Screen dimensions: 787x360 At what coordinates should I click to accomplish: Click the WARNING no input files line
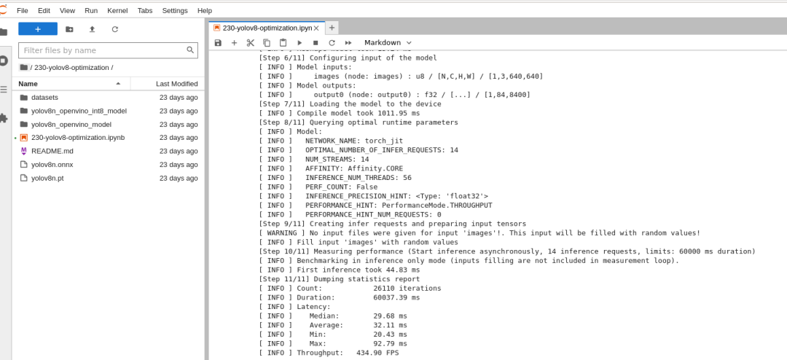pos(479,232)
